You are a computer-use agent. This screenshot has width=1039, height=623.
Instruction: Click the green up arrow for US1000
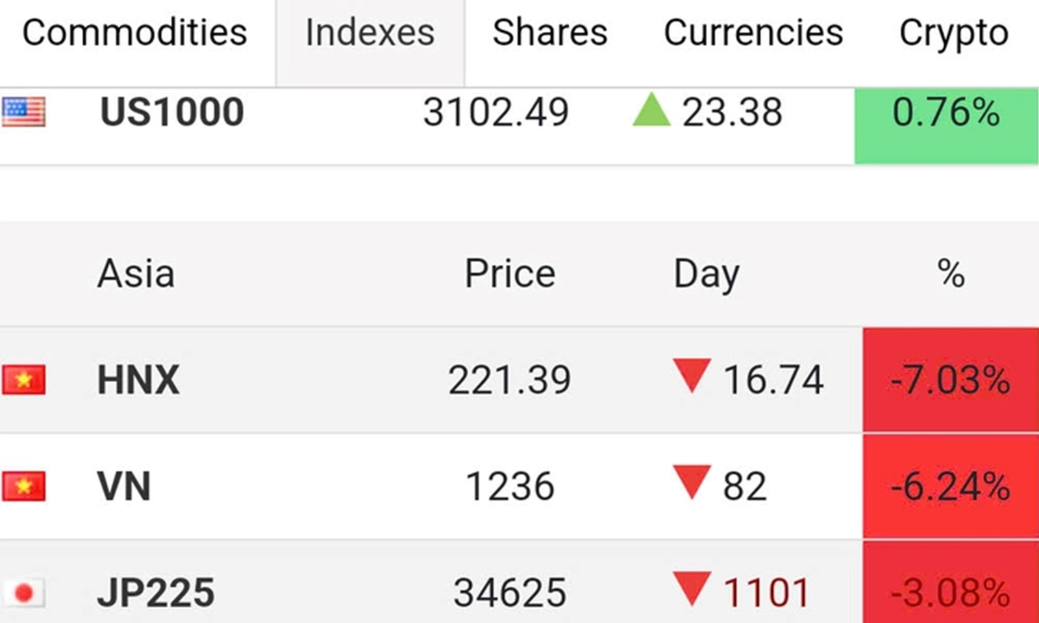pos(651,109)
